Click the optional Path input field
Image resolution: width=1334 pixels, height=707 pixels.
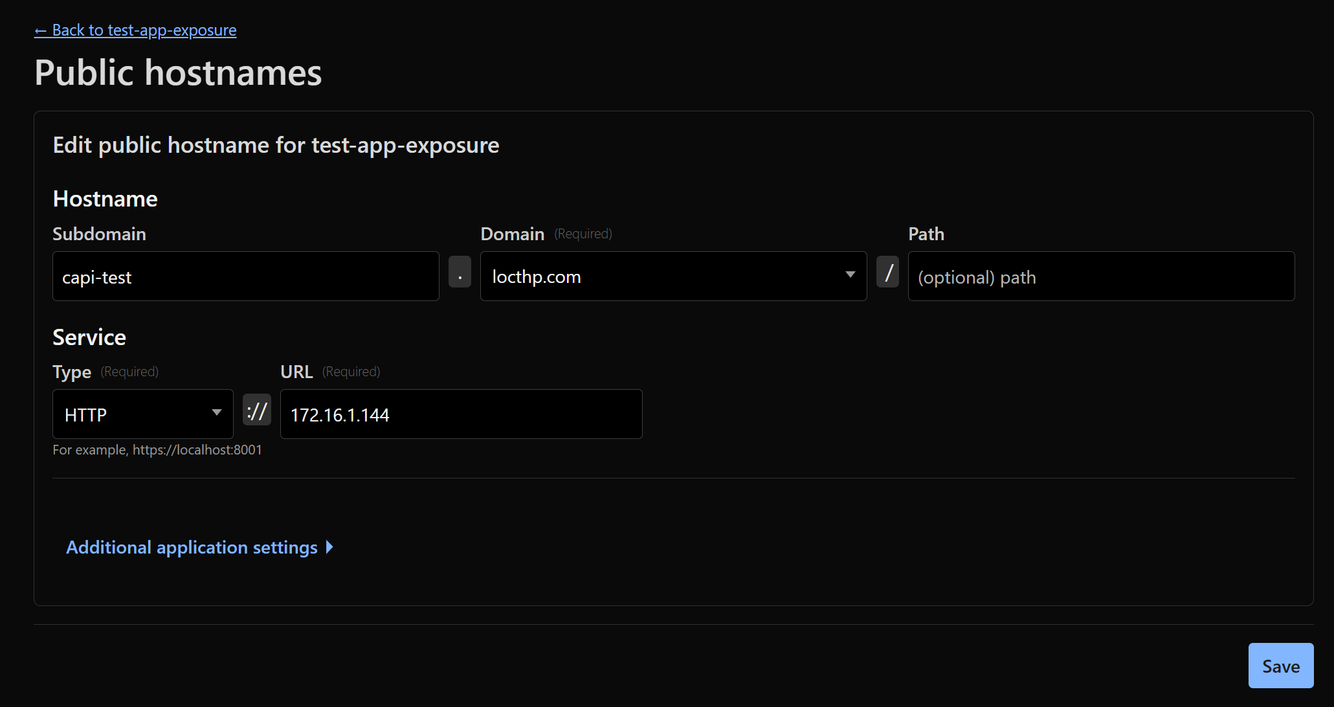[1100, 277]
